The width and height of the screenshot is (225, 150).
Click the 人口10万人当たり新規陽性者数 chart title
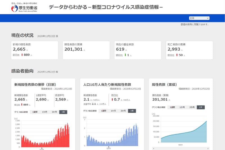point(107,84)
